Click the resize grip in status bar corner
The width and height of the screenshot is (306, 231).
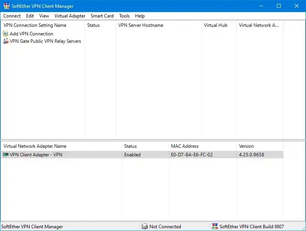303,228
